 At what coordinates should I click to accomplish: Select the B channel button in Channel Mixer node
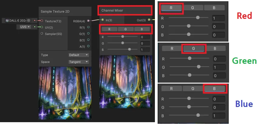pyautogui.click(x=142, y=29)
